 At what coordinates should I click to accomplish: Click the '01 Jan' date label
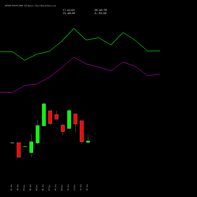[24, 188]
